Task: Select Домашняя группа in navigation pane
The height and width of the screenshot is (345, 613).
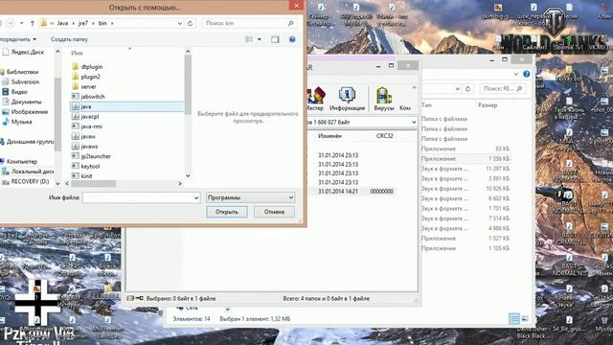Action: (30, 142)
